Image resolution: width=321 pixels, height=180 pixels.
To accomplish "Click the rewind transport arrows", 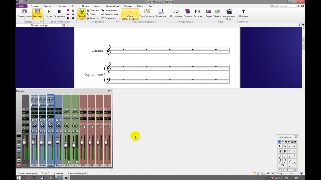I will pos(68,14).
